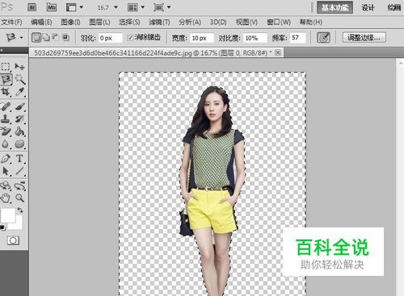This screenshot has height=296, width=404.
Task: Select the Pen tool
Action: tap(6, 158)
